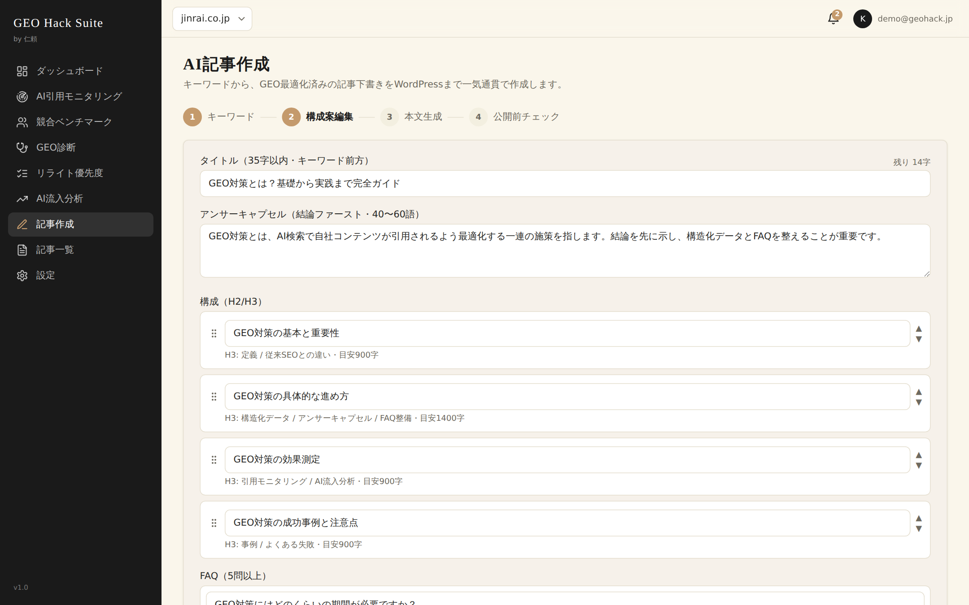Move GEO対策の基本と重要性 section up
This screenshot has height=605, width=969.
tap(919, 329)
